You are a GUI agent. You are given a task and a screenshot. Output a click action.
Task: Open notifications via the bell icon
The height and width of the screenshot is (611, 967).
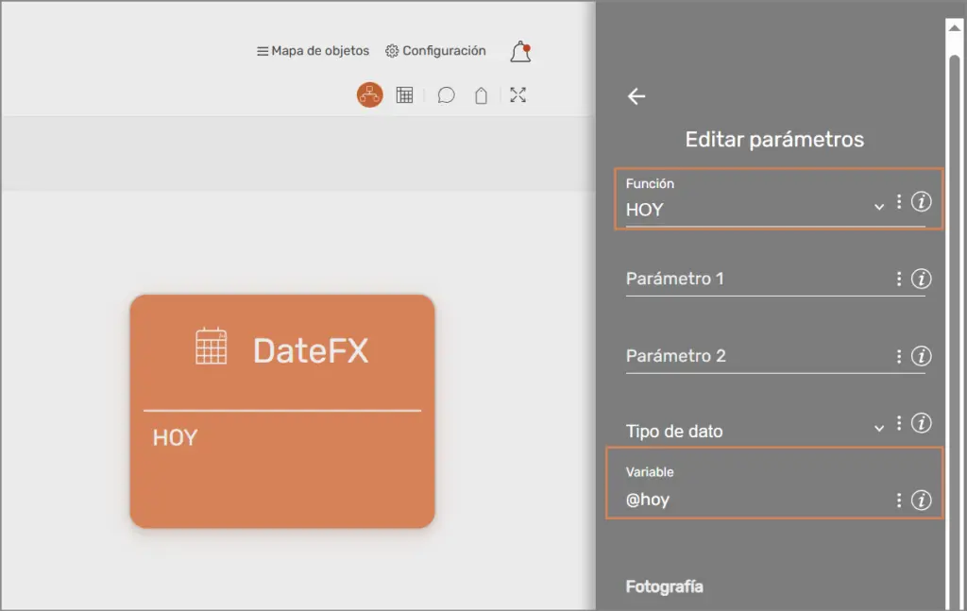point(520,52)
